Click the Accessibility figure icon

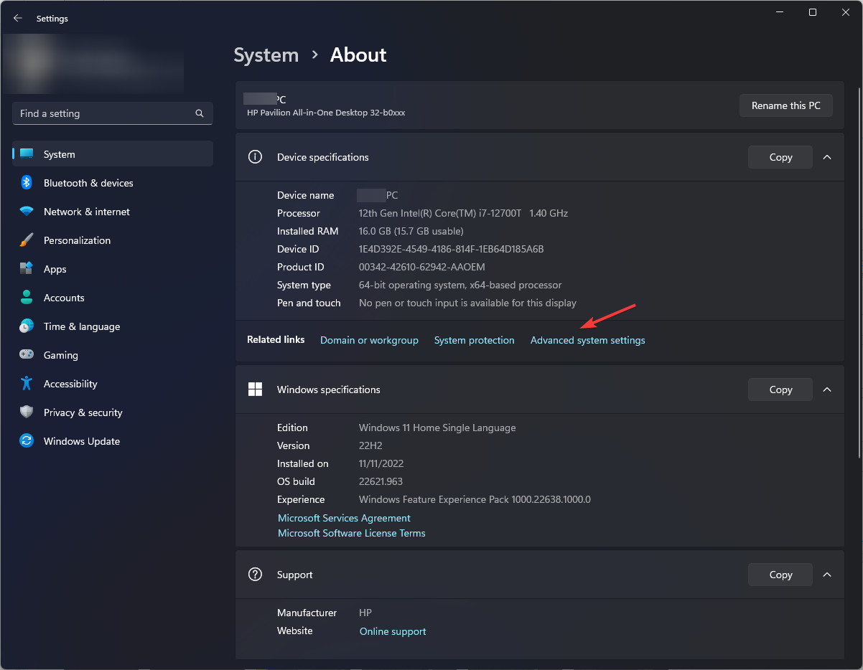pos(27,383)
